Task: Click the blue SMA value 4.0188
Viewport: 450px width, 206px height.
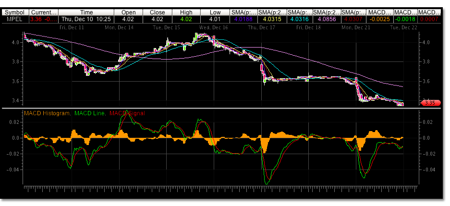Action: click(x=243, y=20)
